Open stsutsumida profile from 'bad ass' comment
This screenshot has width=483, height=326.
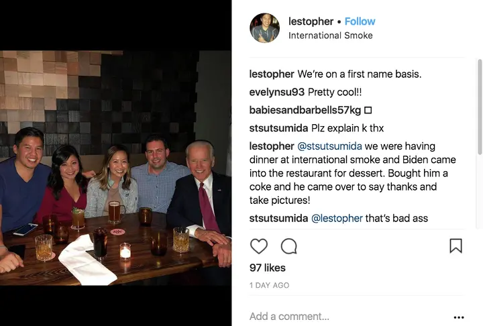click(x=278, y=218)
